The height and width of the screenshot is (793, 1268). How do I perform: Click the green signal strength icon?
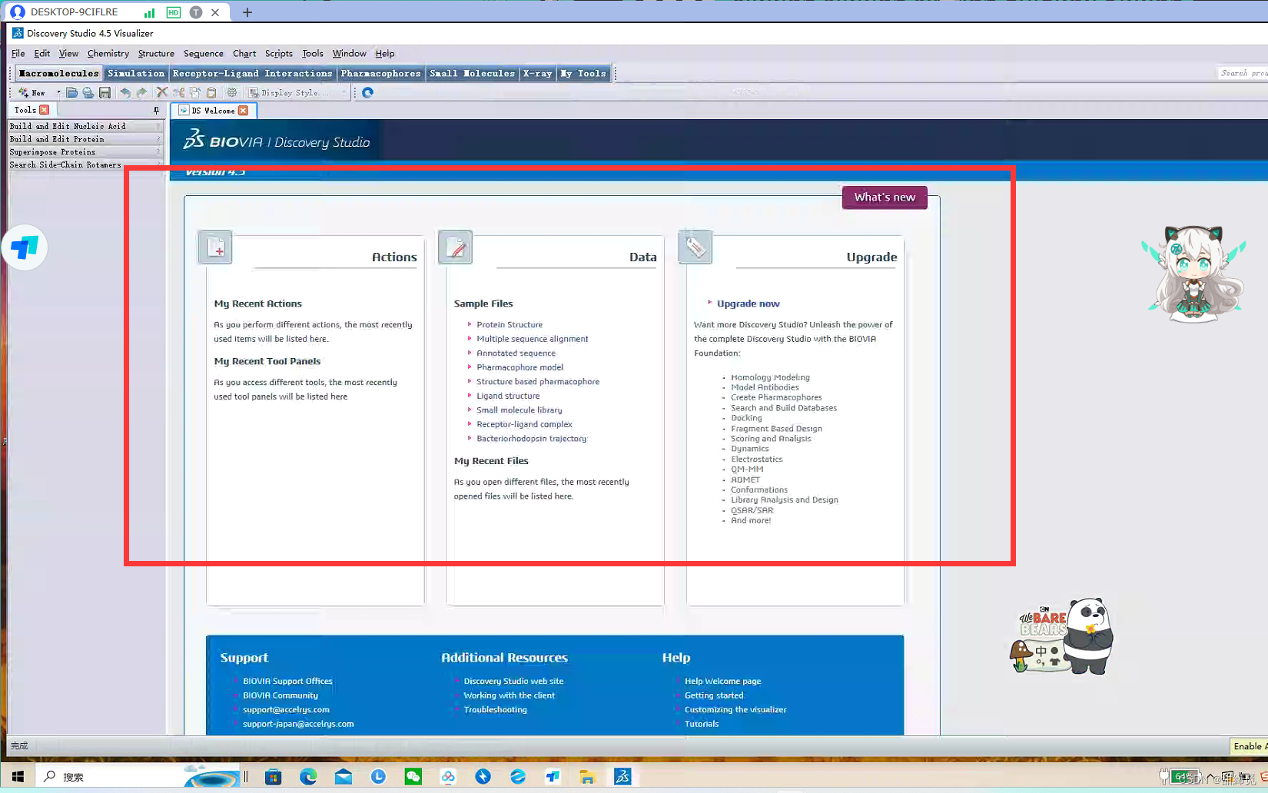[149, 12]
